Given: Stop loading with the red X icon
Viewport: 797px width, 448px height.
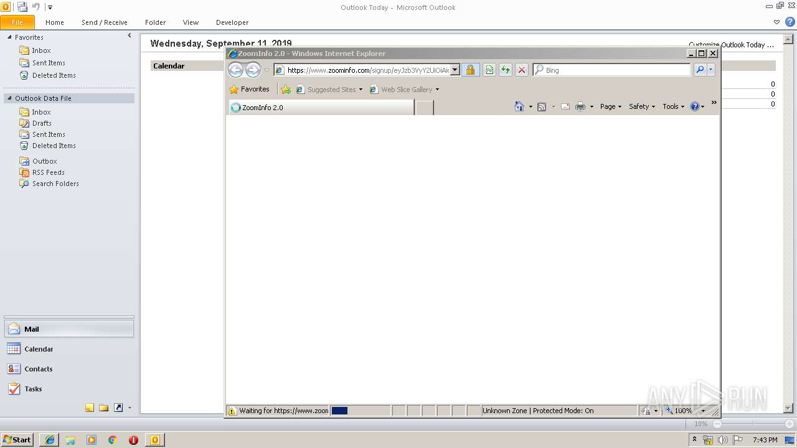Looking at the screenshot, I should (x=522, y=70).
